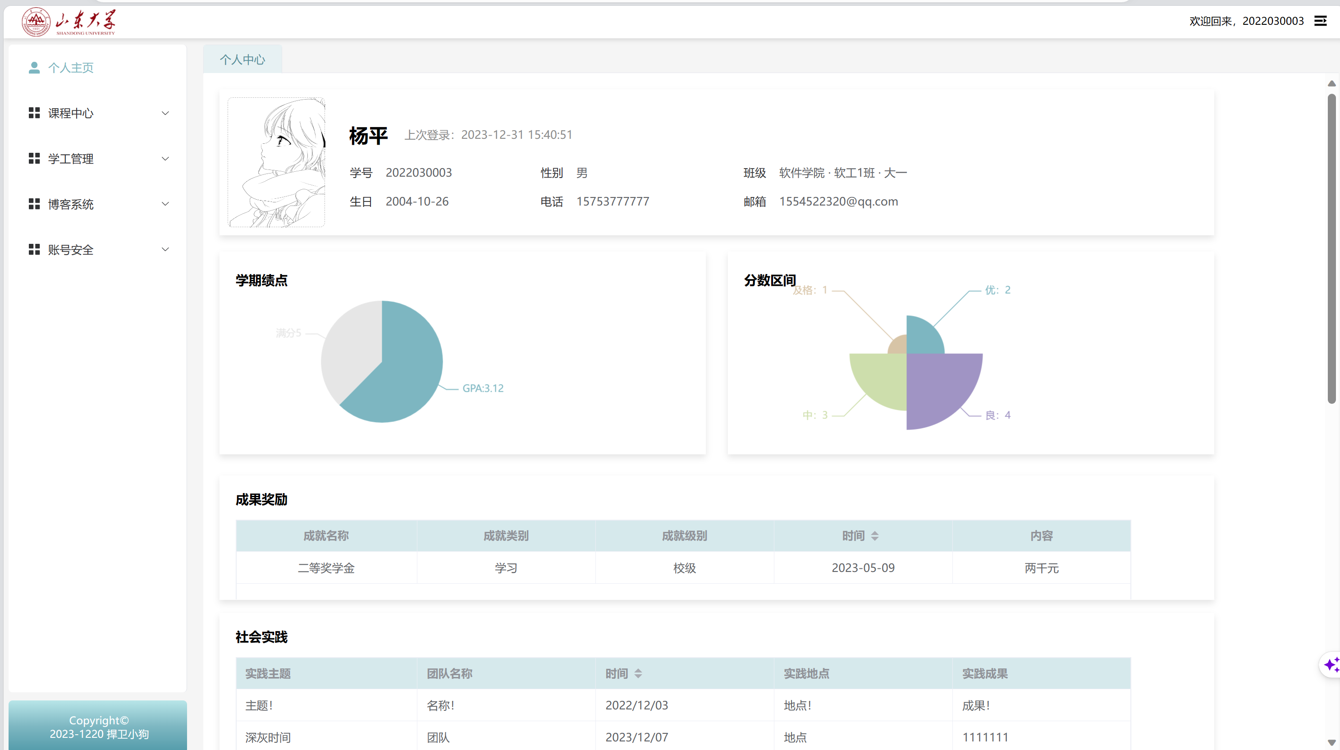Click the Shandong University logo
Screen dimensions: 1340x750
[68, 22]
